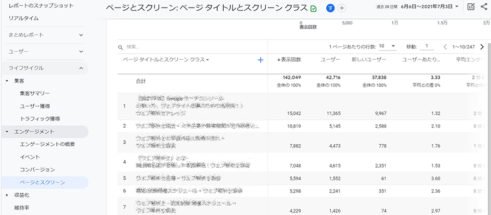This screenshot has width=491, height=215.
Task: Click the share report icon
Action: [484, 7]
